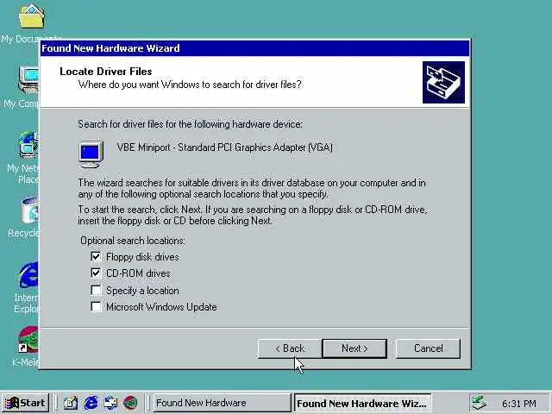Uncheck the CD-ROM drives option
The height and width of the screenshot is (414, 552).
click(96, 273)
